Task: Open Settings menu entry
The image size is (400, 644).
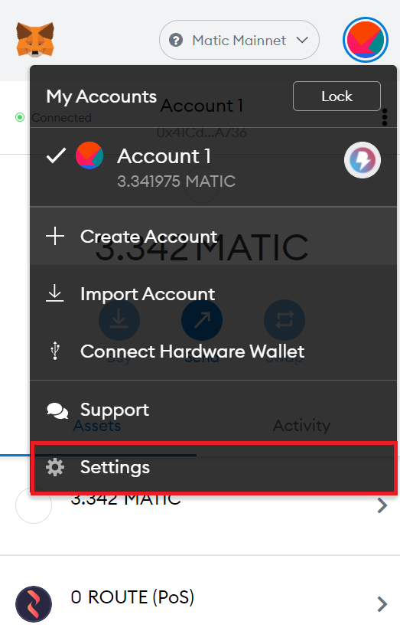Action: point(213,467)
